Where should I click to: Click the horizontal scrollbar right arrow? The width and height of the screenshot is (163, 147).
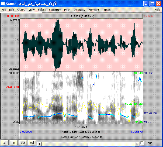point(137,143)
